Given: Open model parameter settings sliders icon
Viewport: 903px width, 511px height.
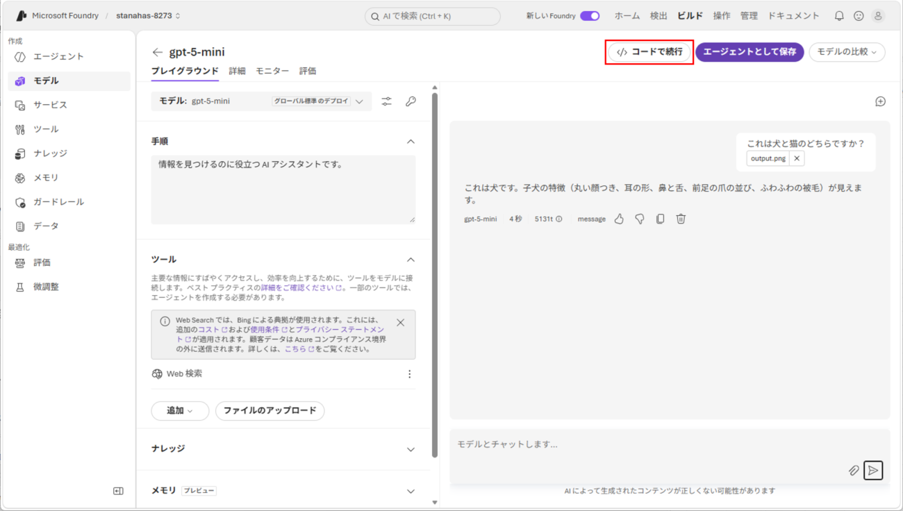Looking at the screenshot, I should tap(387, 101).
